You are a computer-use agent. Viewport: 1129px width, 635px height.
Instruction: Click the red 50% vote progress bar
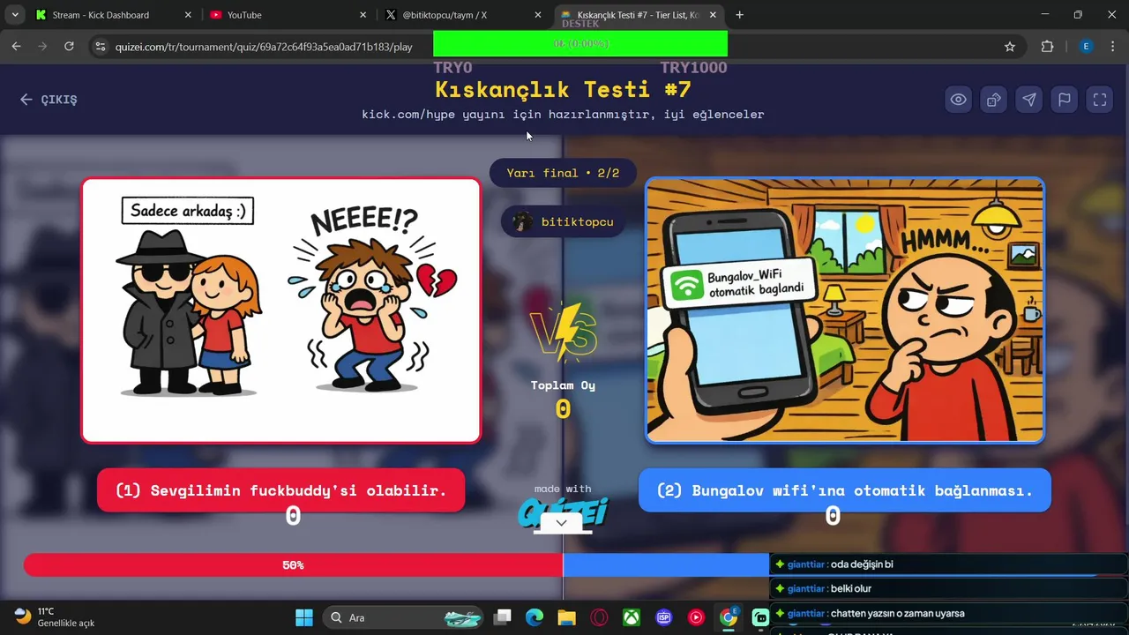[x=293, y=565]
